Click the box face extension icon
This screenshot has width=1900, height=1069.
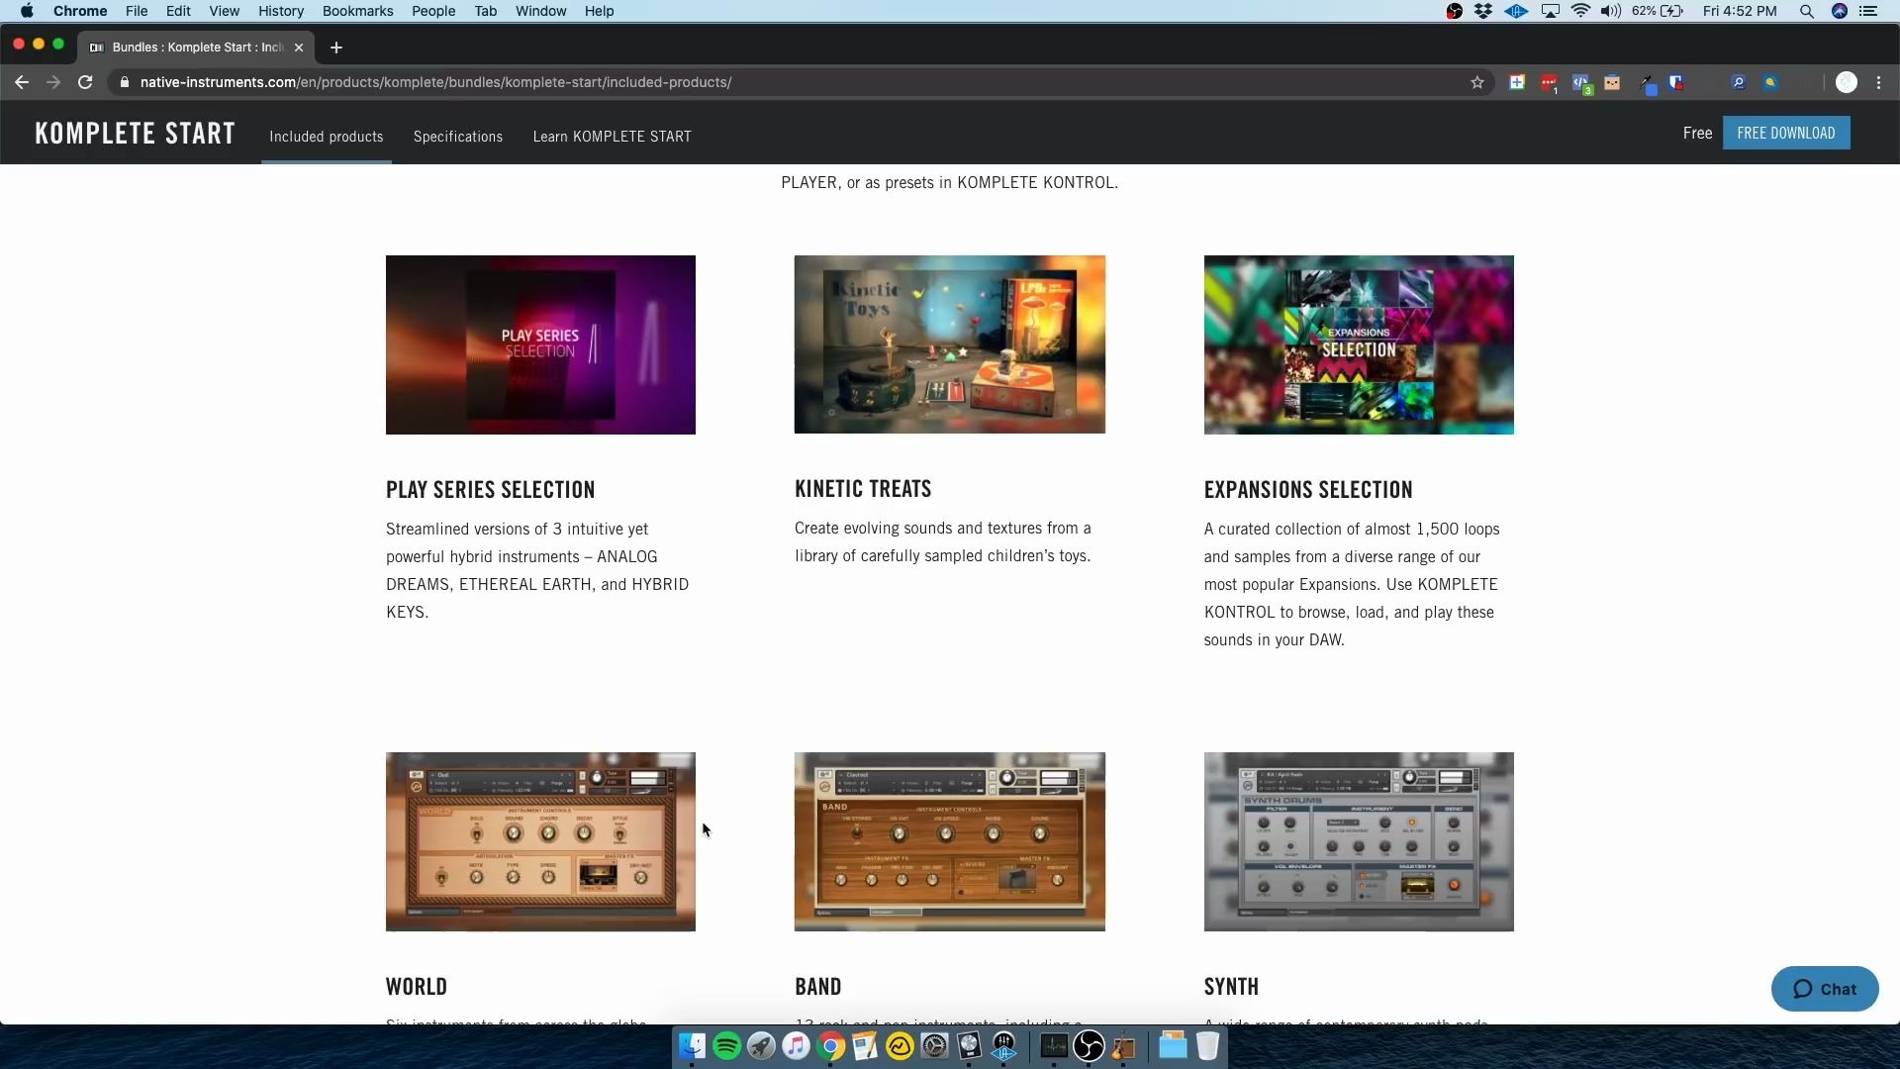click(1612, 82)
